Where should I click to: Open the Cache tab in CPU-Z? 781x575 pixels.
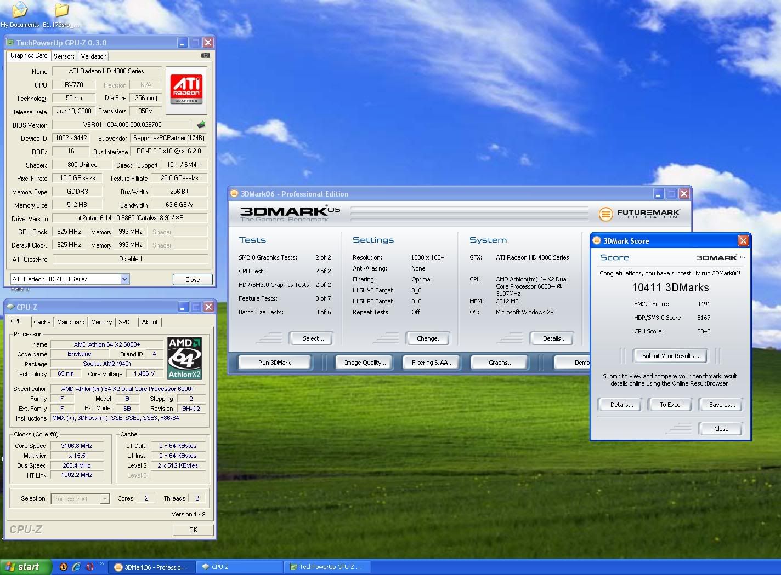pyautogui.click(x=42, y=322)
